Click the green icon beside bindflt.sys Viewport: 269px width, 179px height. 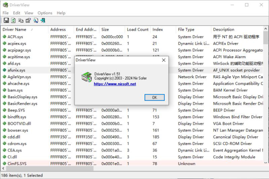tap(4, 117)
